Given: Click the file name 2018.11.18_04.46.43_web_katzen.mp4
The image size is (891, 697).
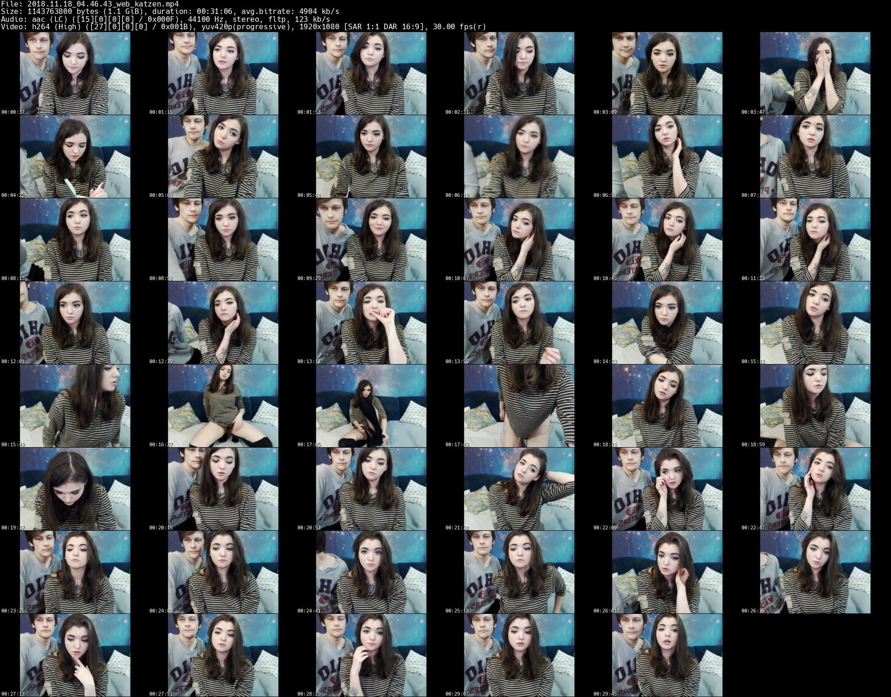Looking at the screenshot, I should click(103, 4).
